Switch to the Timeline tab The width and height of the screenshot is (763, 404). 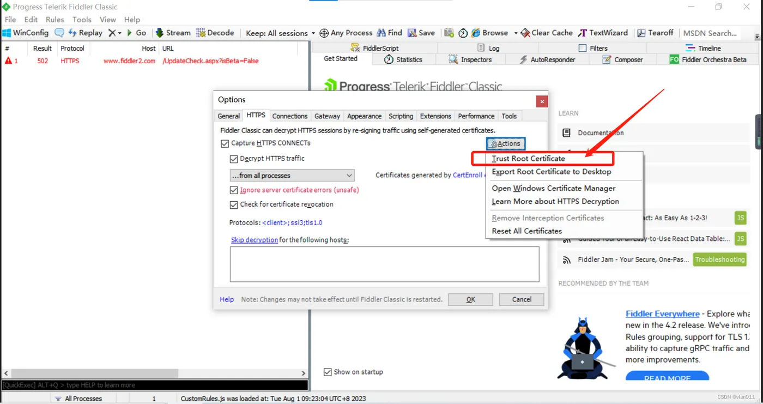(x=703, y=48)
